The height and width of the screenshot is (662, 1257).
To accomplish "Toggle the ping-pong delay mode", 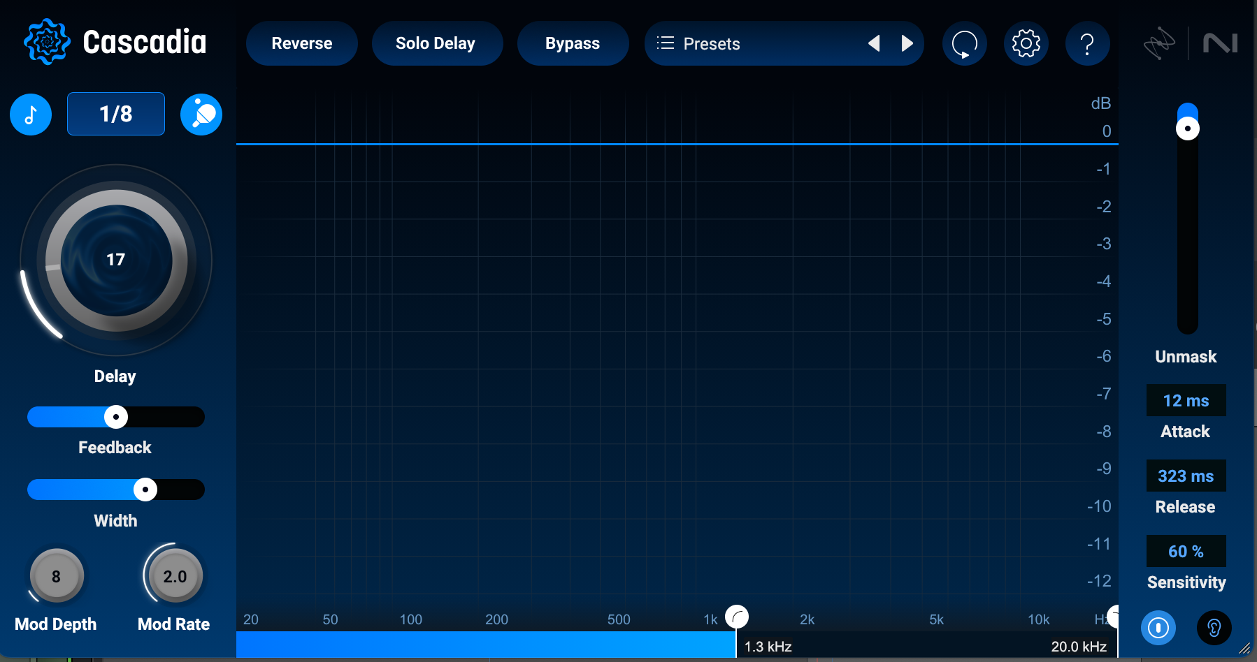I will point(201,114).
